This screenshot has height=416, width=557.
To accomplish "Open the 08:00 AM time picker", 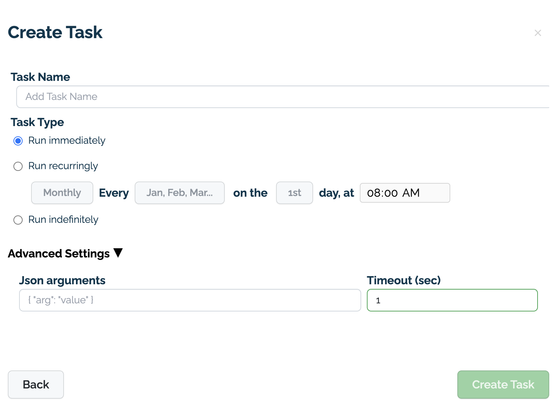I will pyautogui.click(x=405, y=193).
